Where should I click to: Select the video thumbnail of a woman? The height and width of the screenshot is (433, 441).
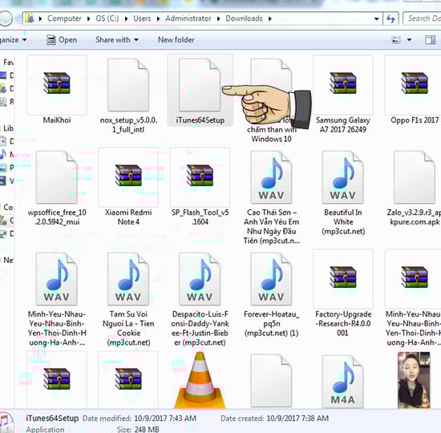pos(414,380)
